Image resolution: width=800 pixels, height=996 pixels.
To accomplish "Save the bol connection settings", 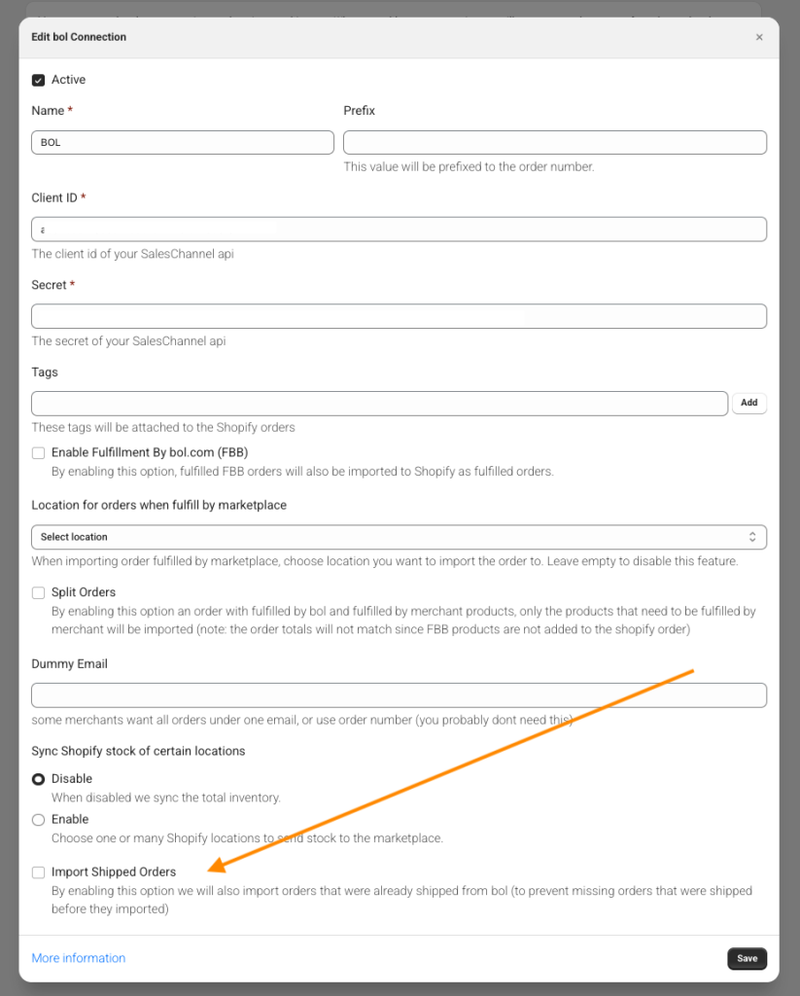I will [747, 958].
